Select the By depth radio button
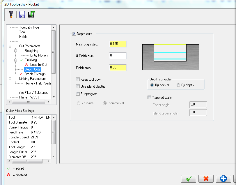This screenshot has width=236, height=185. click(x=178, y=85)
